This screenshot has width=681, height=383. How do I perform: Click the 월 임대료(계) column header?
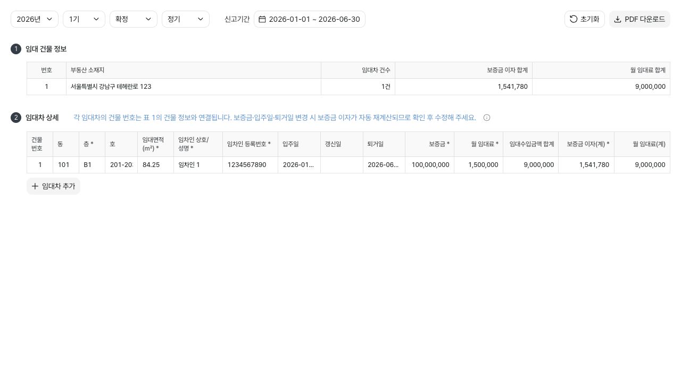(x=642, y=144)
